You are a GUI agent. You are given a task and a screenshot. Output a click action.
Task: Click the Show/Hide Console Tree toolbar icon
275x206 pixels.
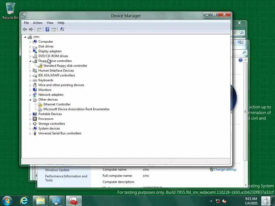click(x=39, y=30)
